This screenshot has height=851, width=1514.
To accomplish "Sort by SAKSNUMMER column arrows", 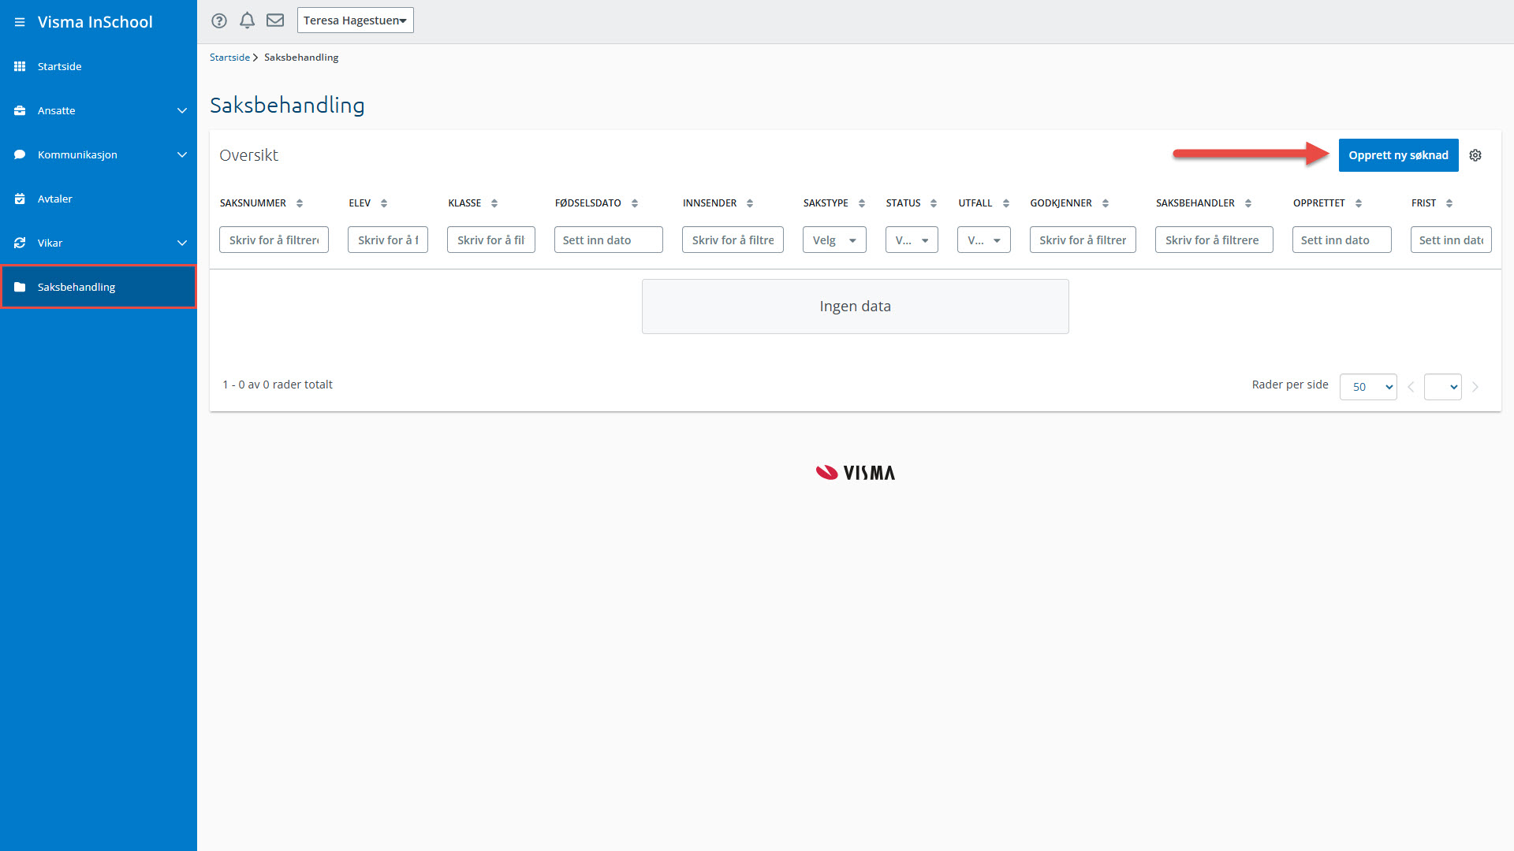I will (300, 203).
